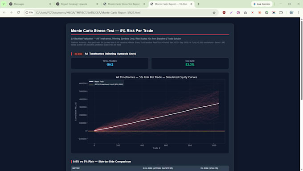Open the orange starburst extension icon
The image size is (303, 171).
(x=259, y=13)
